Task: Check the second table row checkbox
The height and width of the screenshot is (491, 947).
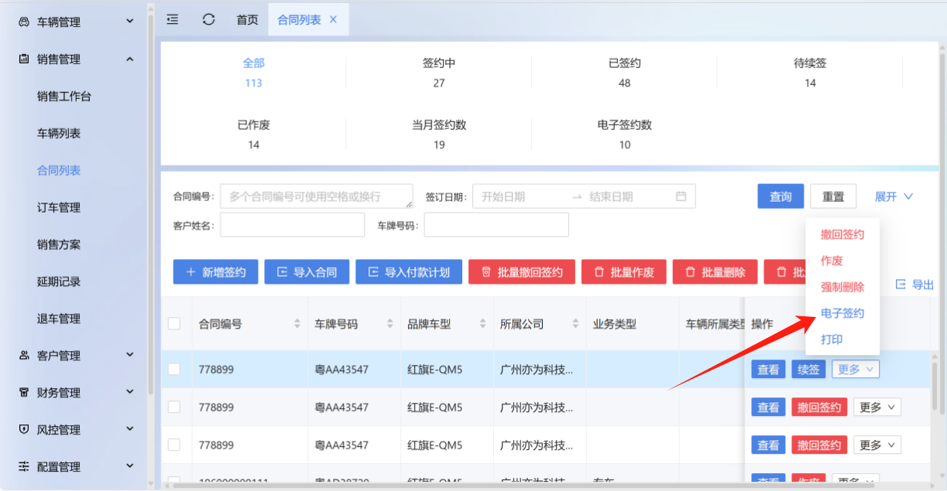Action: tap(174, 407)
